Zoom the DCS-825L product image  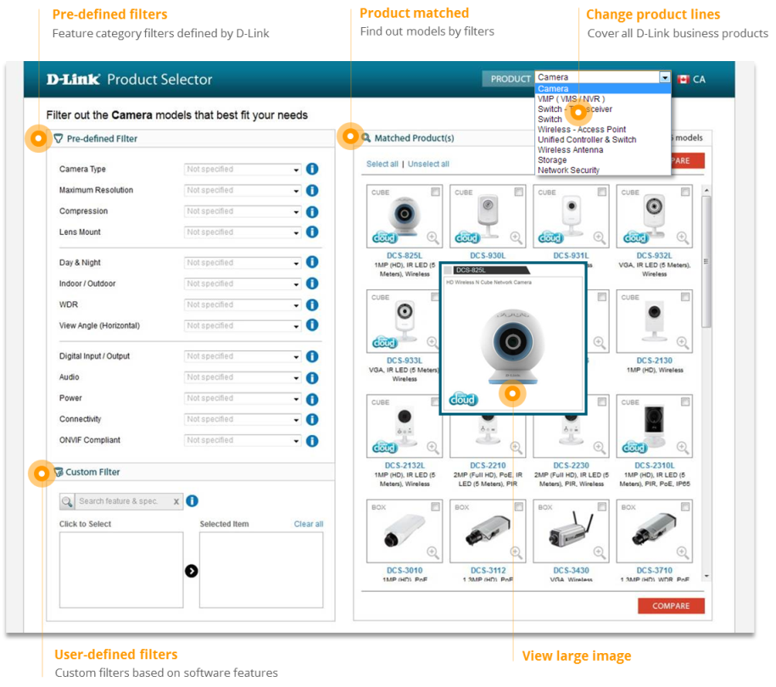[x=433, y=237]
